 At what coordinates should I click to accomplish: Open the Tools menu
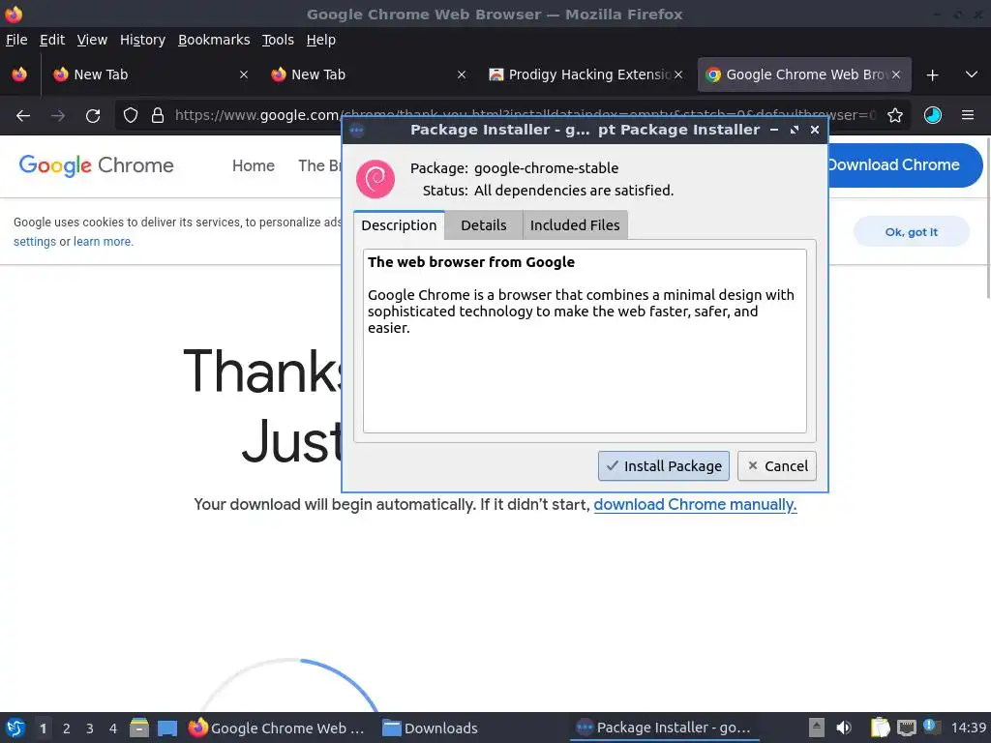[278, 40]
